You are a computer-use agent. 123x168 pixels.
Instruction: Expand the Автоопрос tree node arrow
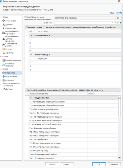click(x=1, y=80)
